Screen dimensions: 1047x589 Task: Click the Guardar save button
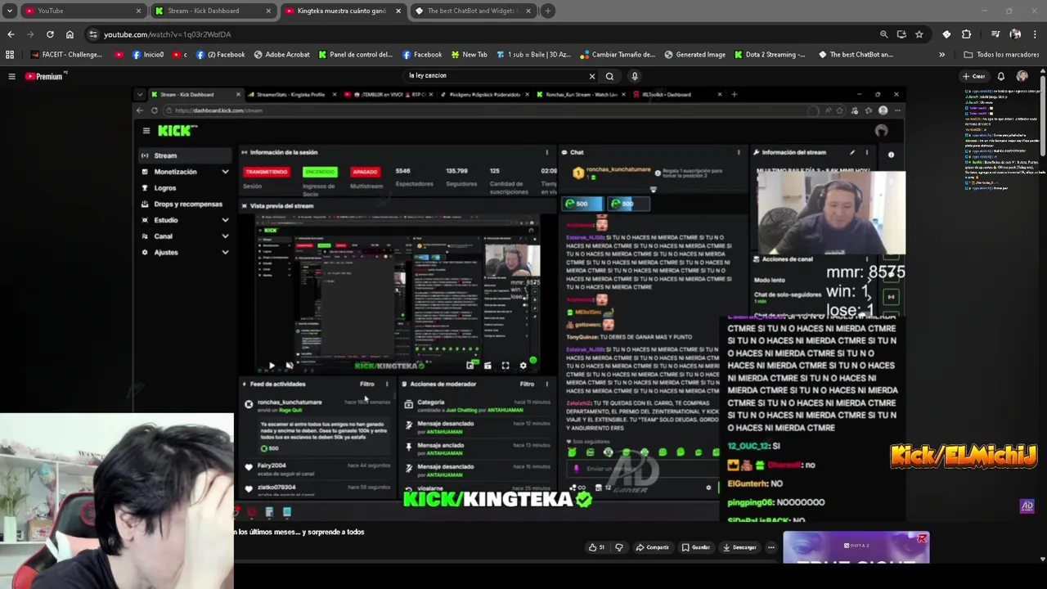(x=696, y=547)
